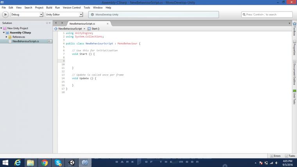Open the Search menu
The height and width of the screenshot is (167, 297).
[x=28, y=7]
